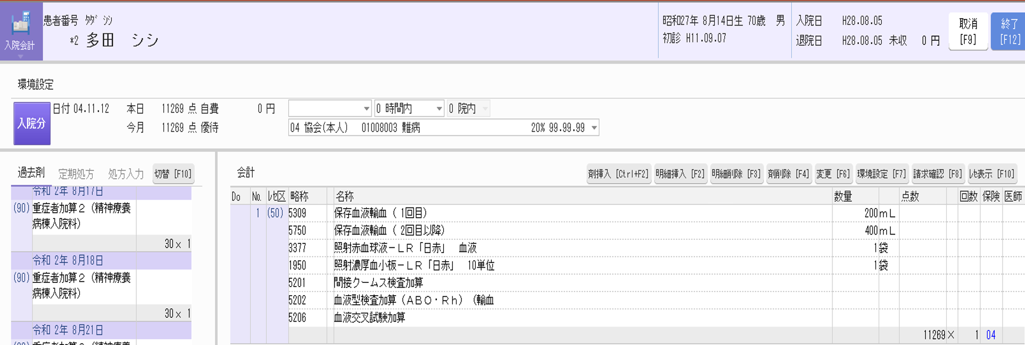Image resolution: width=1025 pixels, height=345 pixels.
Task: Click the purple 入院分 button
Action: pos(32,124)
